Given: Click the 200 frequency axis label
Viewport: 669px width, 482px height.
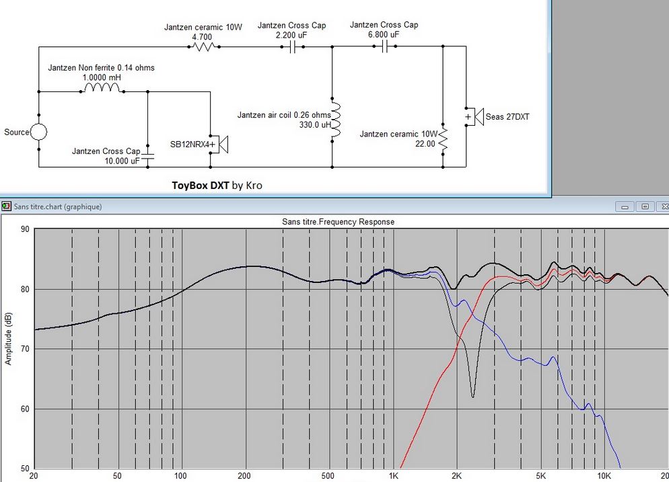Looking at the screenshot, I should pos(244,475).
